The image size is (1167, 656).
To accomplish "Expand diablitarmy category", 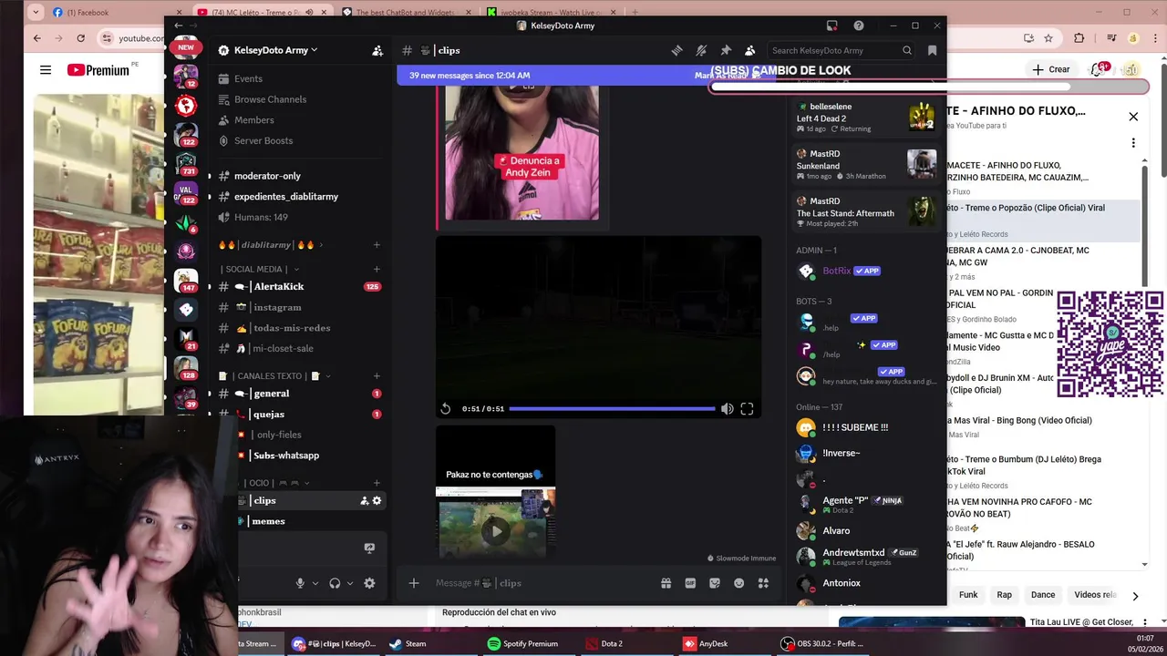I will (270, 245).
